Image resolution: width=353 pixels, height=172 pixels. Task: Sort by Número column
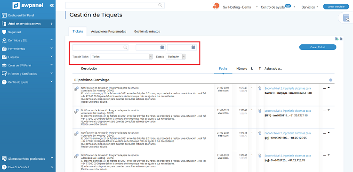242,68
